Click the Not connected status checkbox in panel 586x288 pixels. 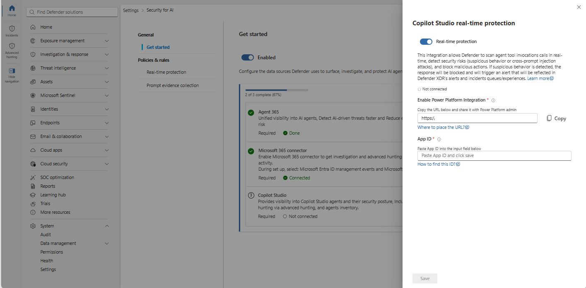pyautogui.click(x=419, y=89)
